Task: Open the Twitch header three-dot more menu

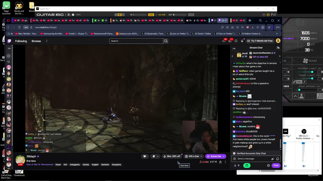Action: pos(47,41)
